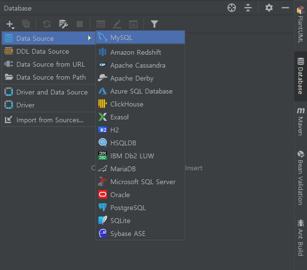Open the gear settings icon in header
The width and height of the screenshot is (307, 270).
[x=269, y=8]
